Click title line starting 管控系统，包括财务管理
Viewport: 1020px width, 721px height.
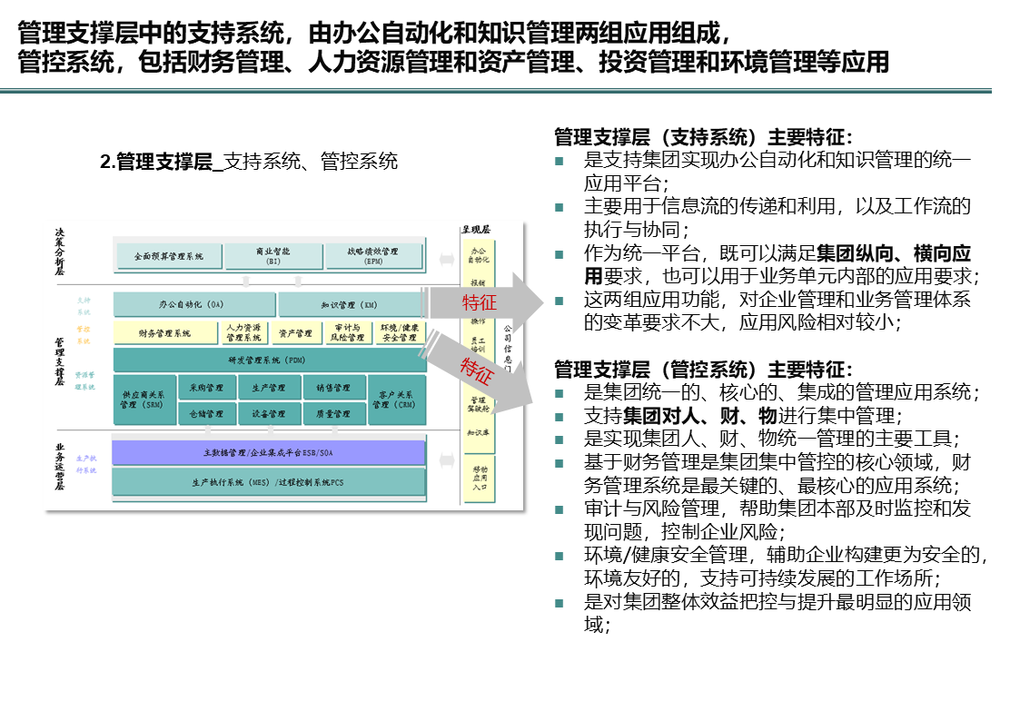pos(453,62)
